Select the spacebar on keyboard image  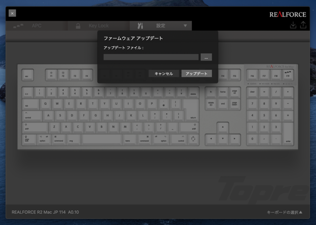101,139
